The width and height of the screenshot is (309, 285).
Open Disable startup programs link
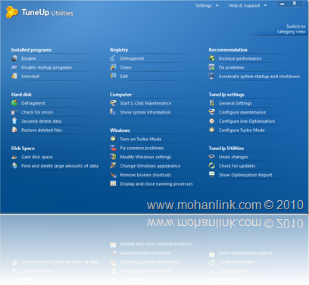(x=46, y=67)
